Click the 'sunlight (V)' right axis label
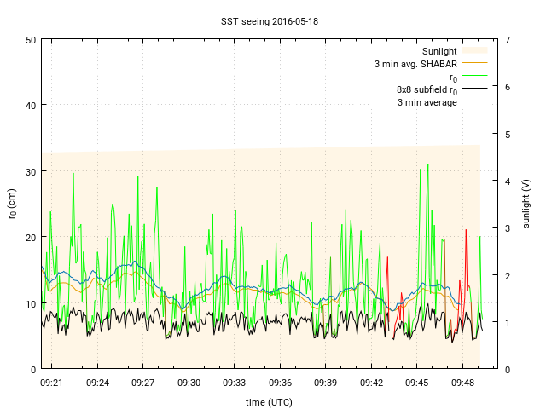 pyautogui.click(x=526, y=204)
